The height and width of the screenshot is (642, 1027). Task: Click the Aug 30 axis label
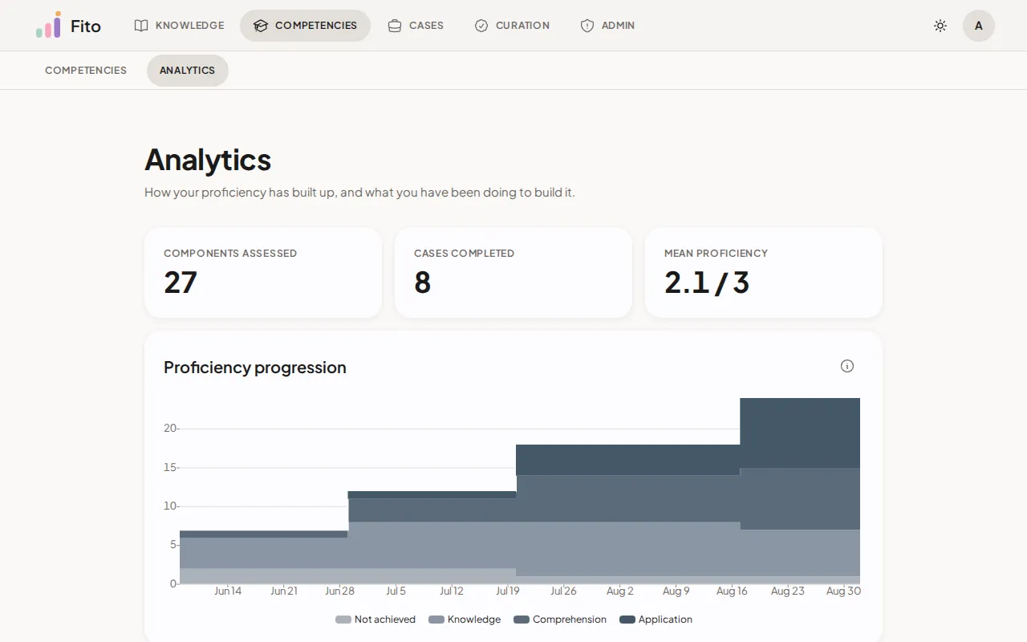pyautogui.click(x=843, y=591)
